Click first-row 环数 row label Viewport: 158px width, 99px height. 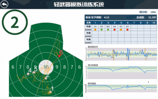pyautogui.click(x=88, y=27)
